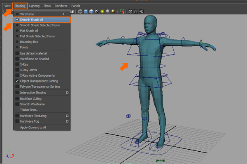Screen dimensions: 247x164
Task: Toggle the X-Ray checkbox
Action: (x=17, y=64)
